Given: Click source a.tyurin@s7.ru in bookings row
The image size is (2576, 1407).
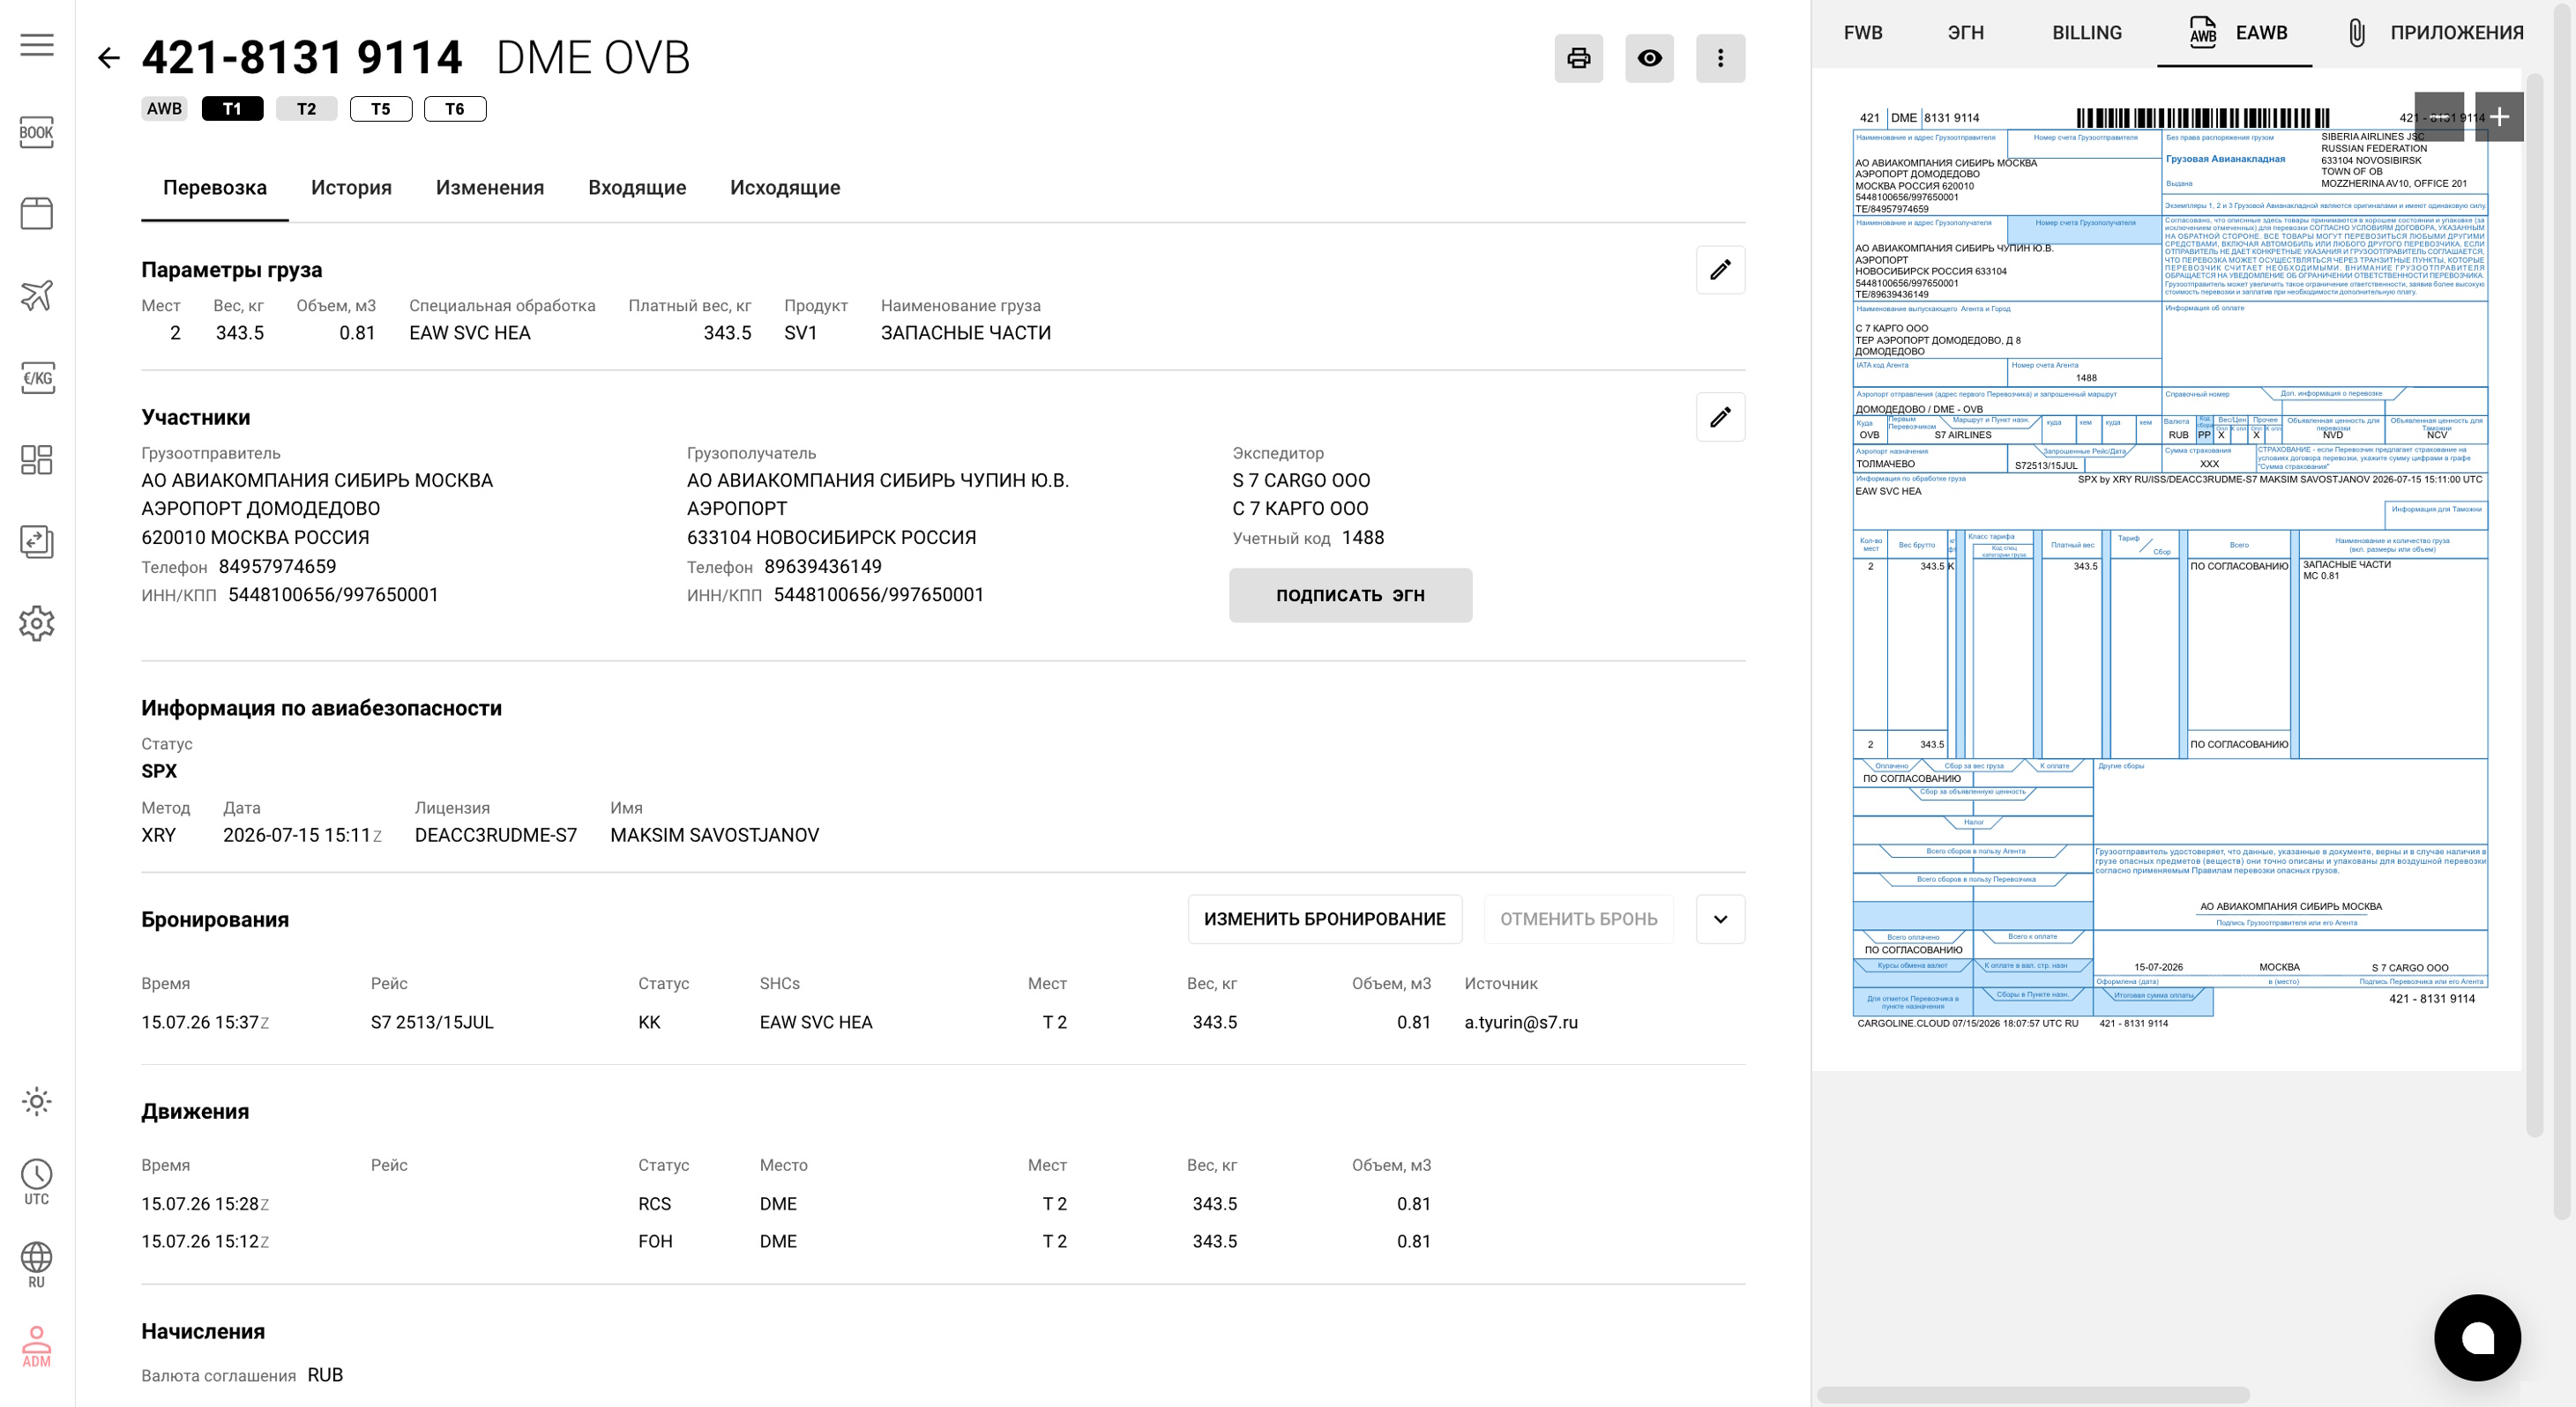Looking at the screenshot, I should click(x=1521, y=1023).
